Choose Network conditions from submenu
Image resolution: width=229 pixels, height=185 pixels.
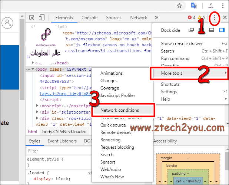click(x=123, y=110)
